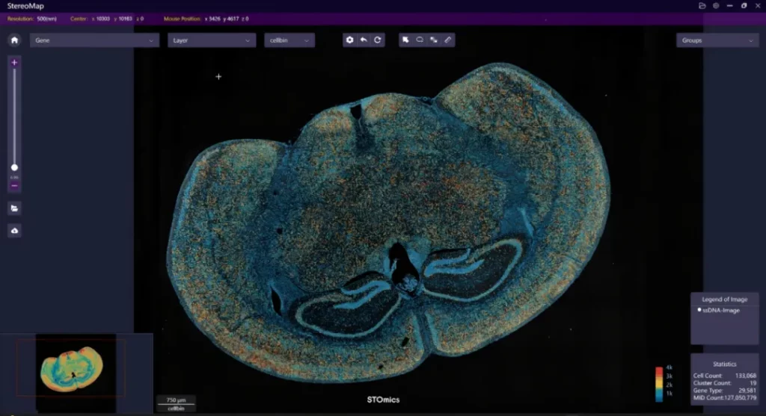This screenshot has width=766, height=416.
Task: Click the refresh/reset icon in the toolbar
Action: pyautogui.click(x=378, y=40)
